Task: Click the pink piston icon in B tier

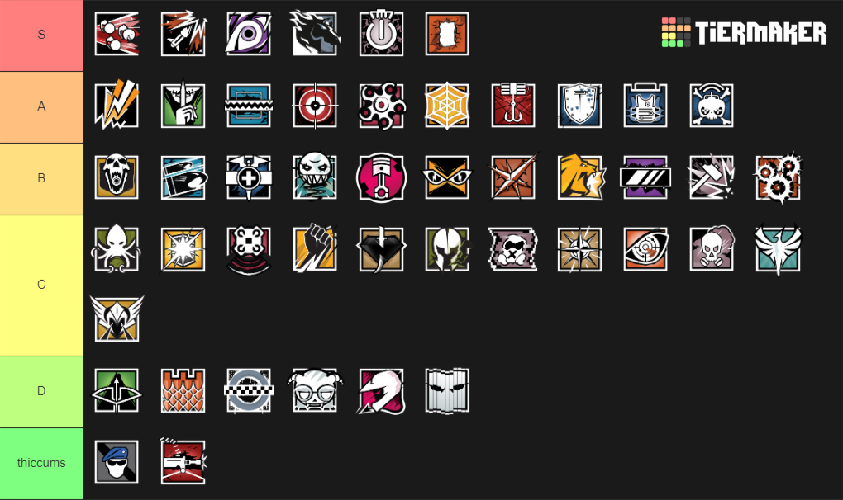Action: tap(381, 177)
